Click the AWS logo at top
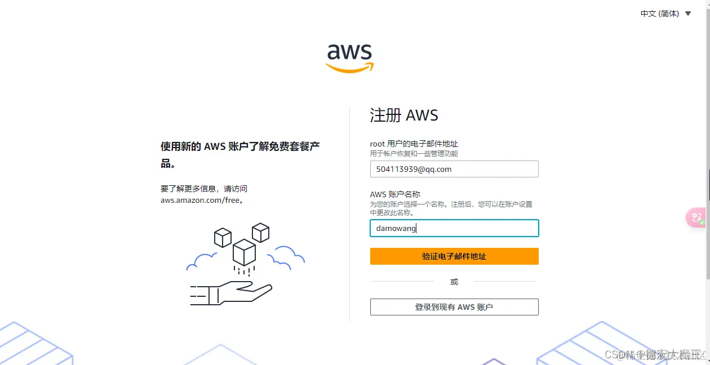Image resolution: width=710 pixels, height=365 pixels. [349, 57]
